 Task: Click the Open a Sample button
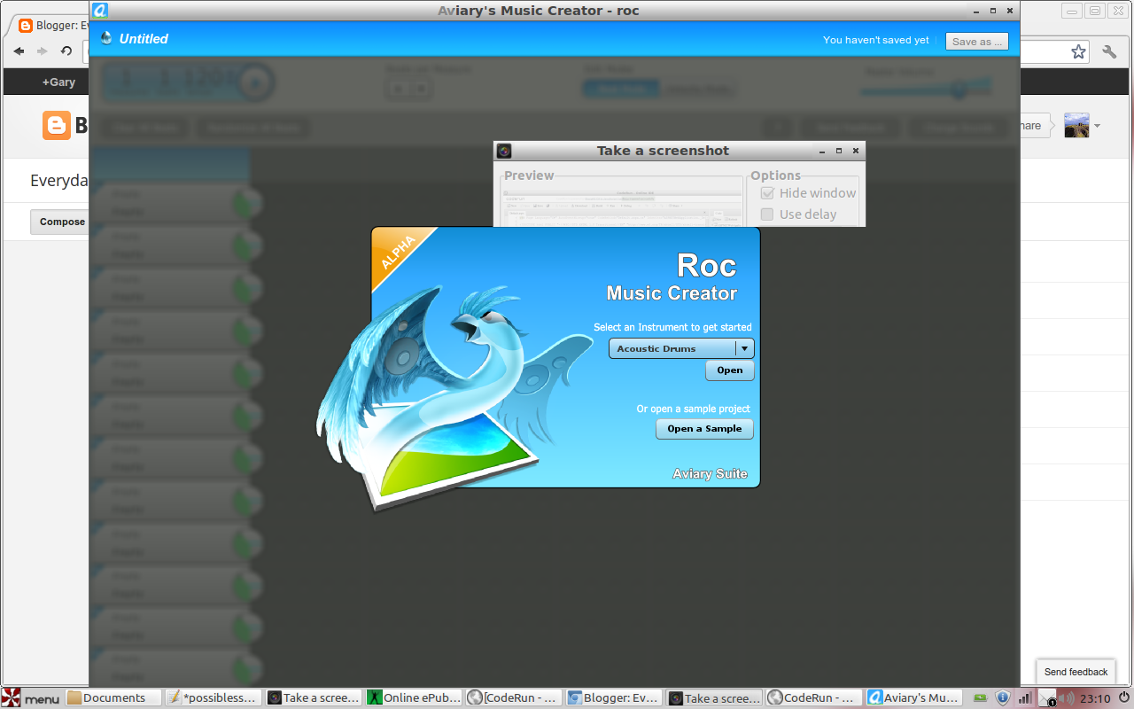point(704,429)
